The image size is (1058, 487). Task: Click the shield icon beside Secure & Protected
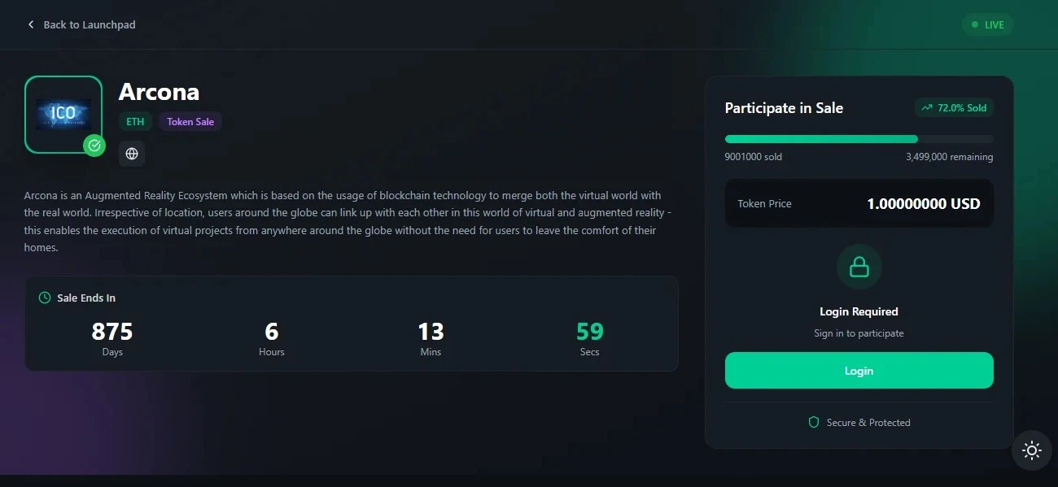(x=813, y=422)
